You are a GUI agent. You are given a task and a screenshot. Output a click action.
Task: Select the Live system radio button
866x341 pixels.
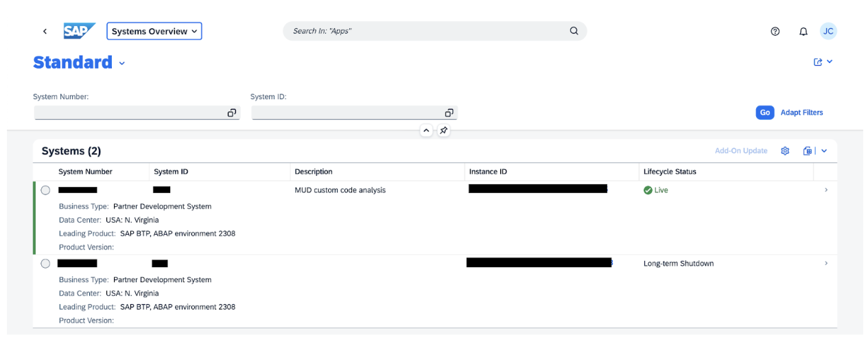coord(45,190)
